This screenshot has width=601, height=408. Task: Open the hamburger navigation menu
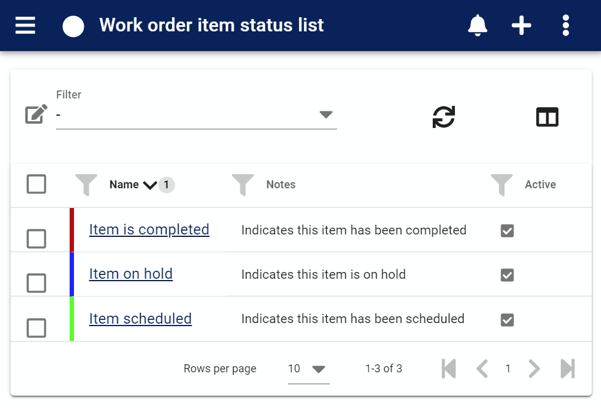click(25, 25)
